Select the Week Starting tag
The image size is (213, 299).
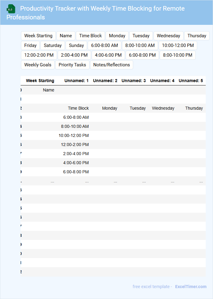(x=39, y=36)
